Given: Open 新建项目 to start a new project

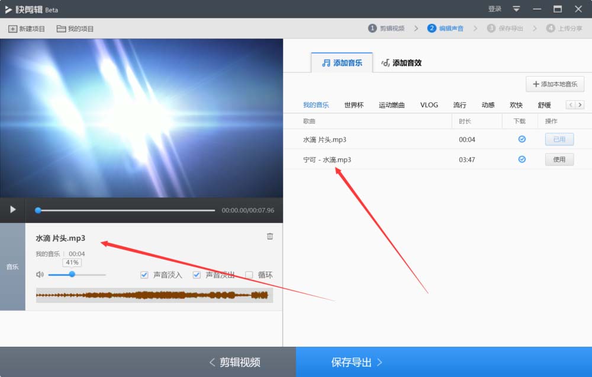Looking at the screenshot, I should tap(26, 28).
